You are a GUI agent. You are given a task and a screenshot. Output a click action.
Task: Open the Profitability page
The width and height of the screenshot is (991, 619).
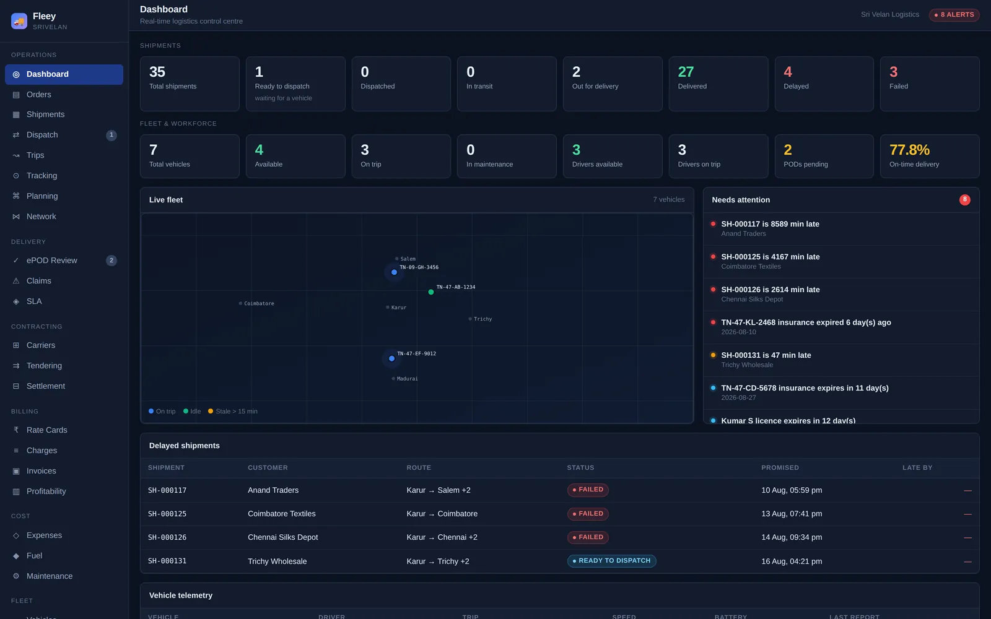tap(64, 491)
